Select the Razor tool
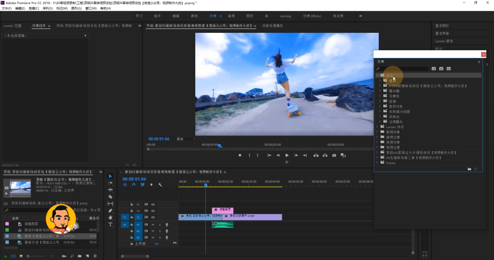This screenshot has width=494, height=260. pos(110,197)
